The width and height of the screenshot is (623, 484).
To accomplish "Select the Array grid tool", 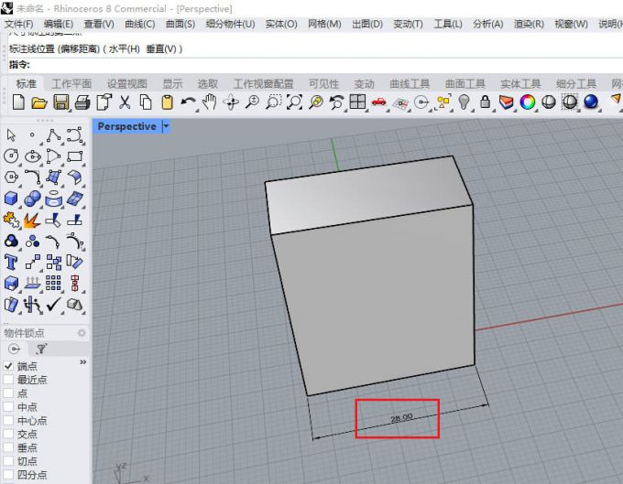I will pos(53,284).
